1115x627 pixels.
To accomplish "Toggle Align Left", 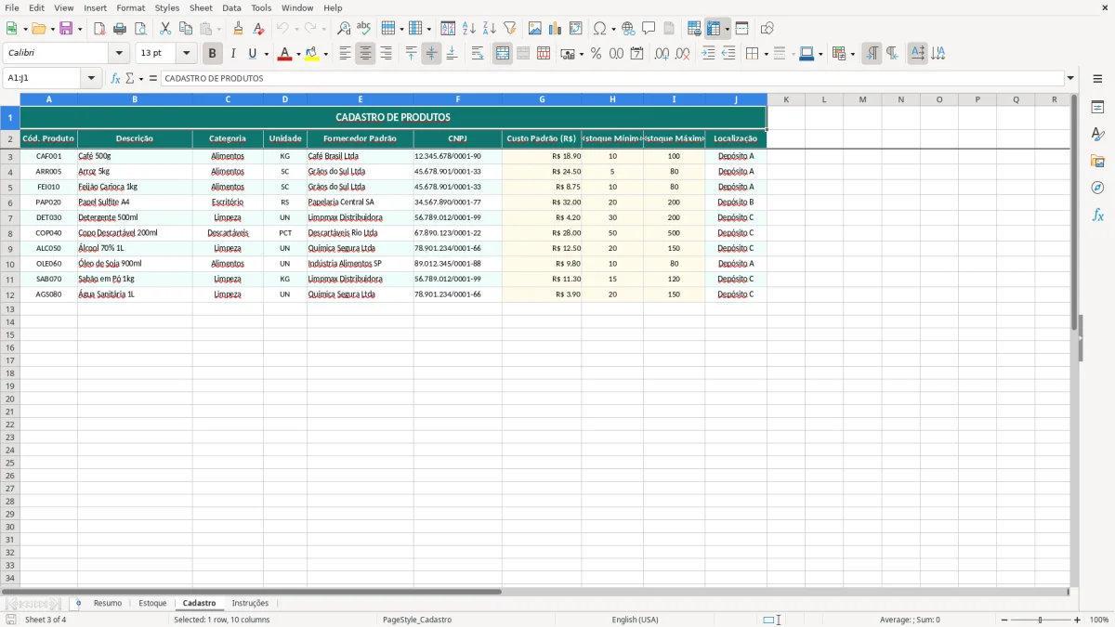I will point(346,54).
